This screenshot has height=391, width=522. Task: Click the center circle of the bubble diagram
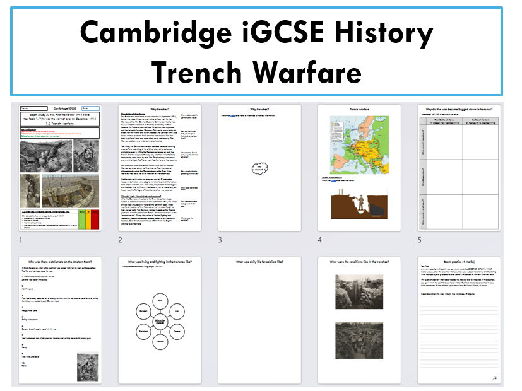click(x=160, y=322)
